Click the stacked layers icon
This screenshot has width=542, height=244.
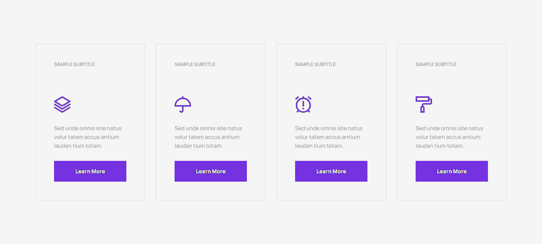point(62,104)
